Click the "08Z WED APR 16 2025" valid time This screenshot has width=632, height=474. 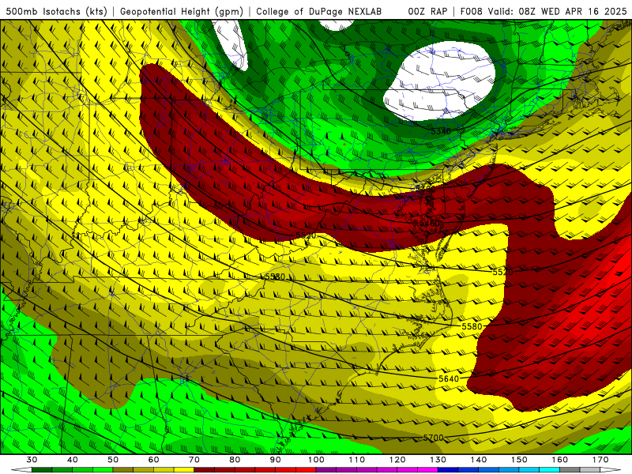pos(573,11)
